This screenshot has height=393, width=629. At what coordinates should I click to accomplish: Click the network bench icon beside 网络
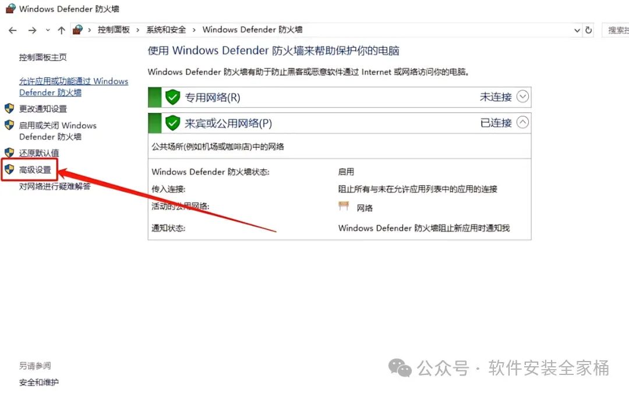point(344,206)
